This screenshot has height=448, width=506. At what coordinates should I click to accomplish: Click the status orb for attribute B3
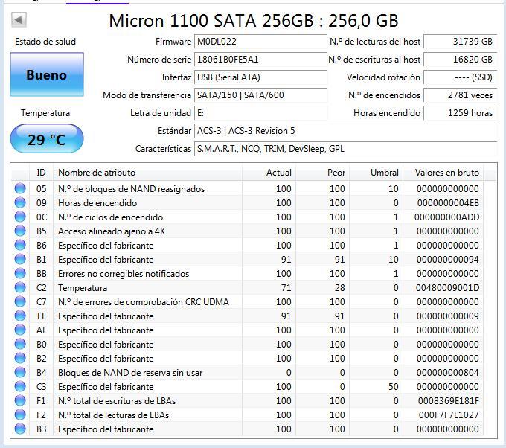coord(20,429)
